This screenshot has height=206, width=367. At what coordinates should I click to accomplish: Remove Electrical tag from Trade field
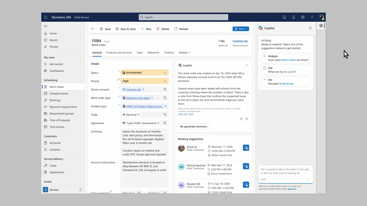(138, 114)
